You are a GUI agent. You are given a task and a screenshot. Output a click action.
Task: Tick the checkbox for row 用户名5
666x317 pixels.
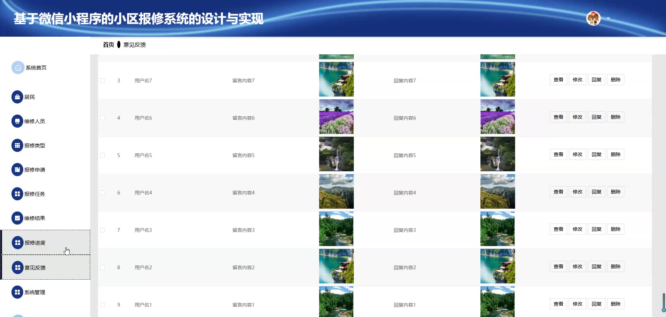pyautogui.click(x=102, y=155)
